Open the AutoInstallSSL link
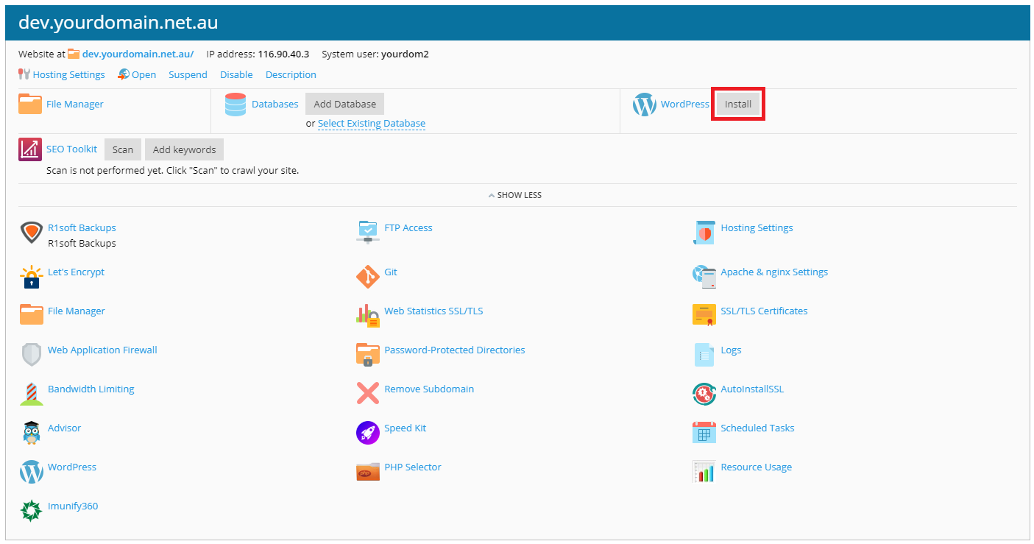1034x544 pixels. [752, 389]
